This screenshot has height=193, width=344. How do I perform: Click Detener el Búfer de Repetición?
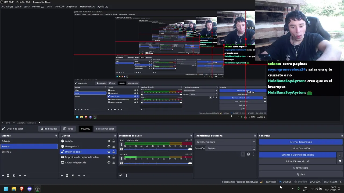click(298, 155)
